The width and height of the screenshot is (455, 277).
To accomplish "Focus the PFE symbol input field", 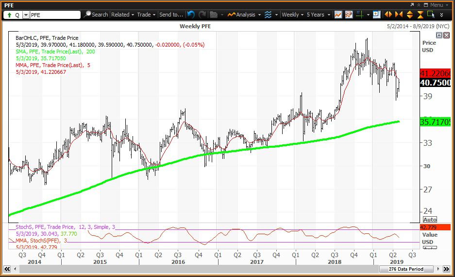I will [55, 15].
